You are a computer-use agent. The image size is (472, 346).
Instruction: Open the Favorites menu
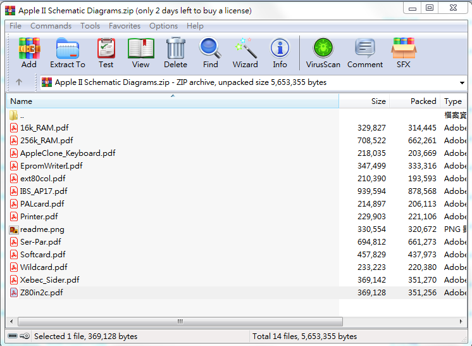click(x=125, y=26)
